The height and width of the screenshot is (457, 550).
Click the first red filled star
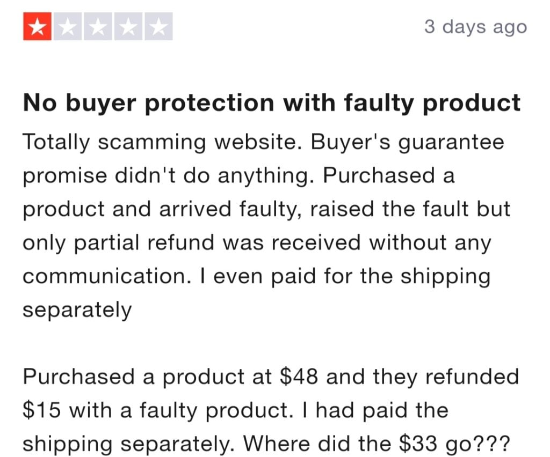point(37,26)
